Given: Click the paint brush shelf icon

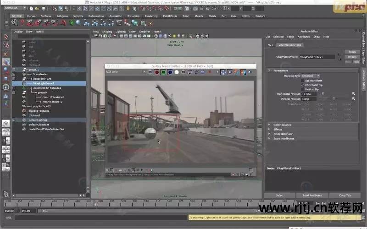Looking at the screenshot, I should coord(150,23).
